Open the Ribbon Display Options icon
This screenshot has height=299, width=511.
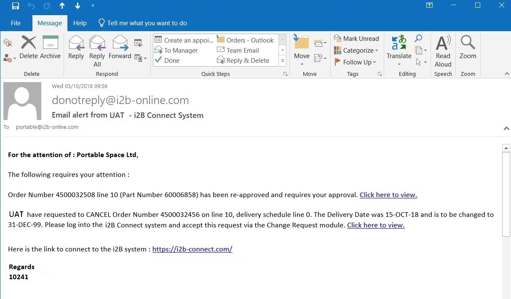click(x=429, y=5)
